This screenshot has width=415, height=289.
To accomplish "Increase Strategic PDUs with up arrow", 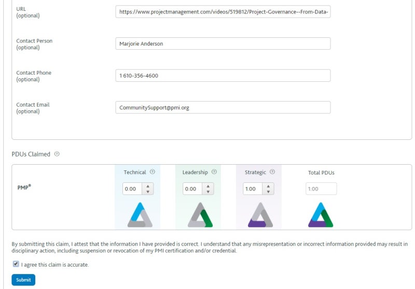I will tap(269, 186).
